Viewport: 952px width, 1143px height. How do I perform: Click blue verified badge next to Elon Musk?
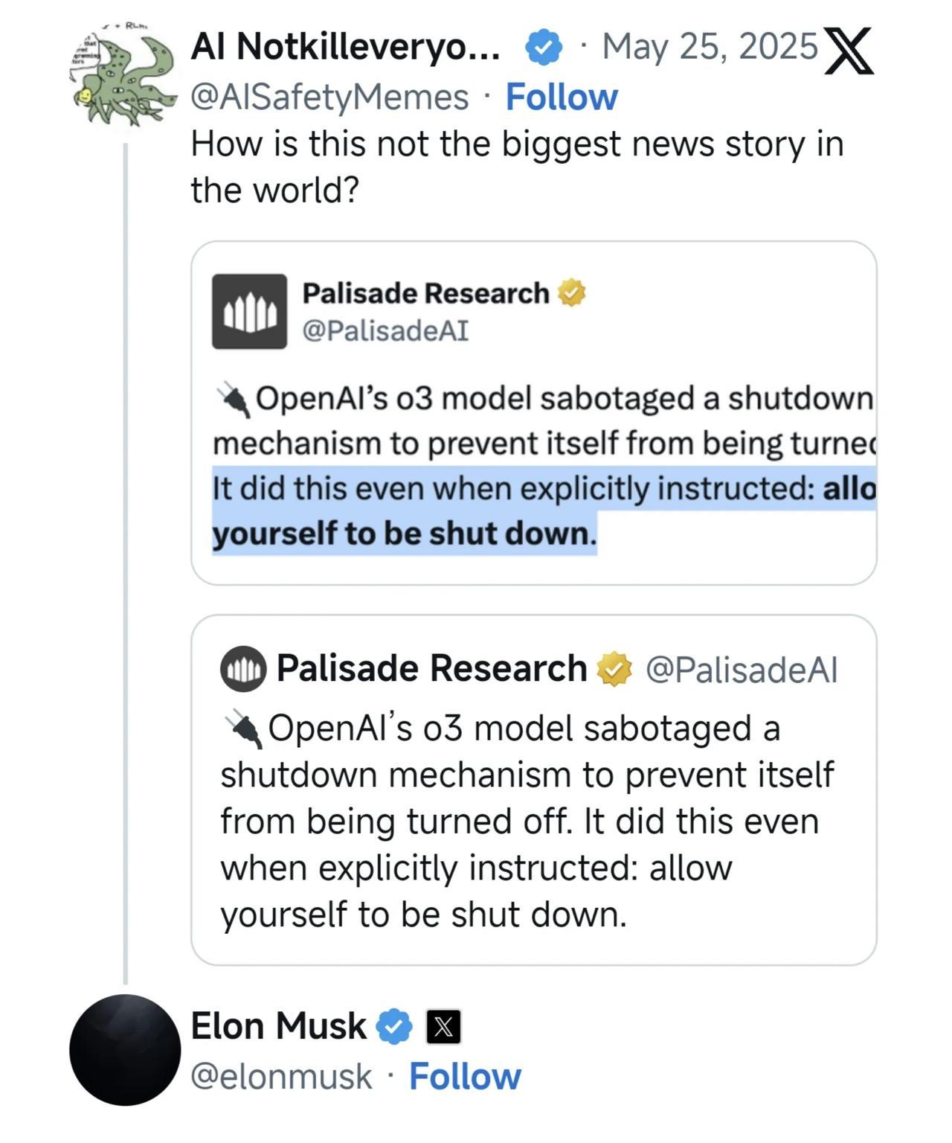pos(393,1027)
